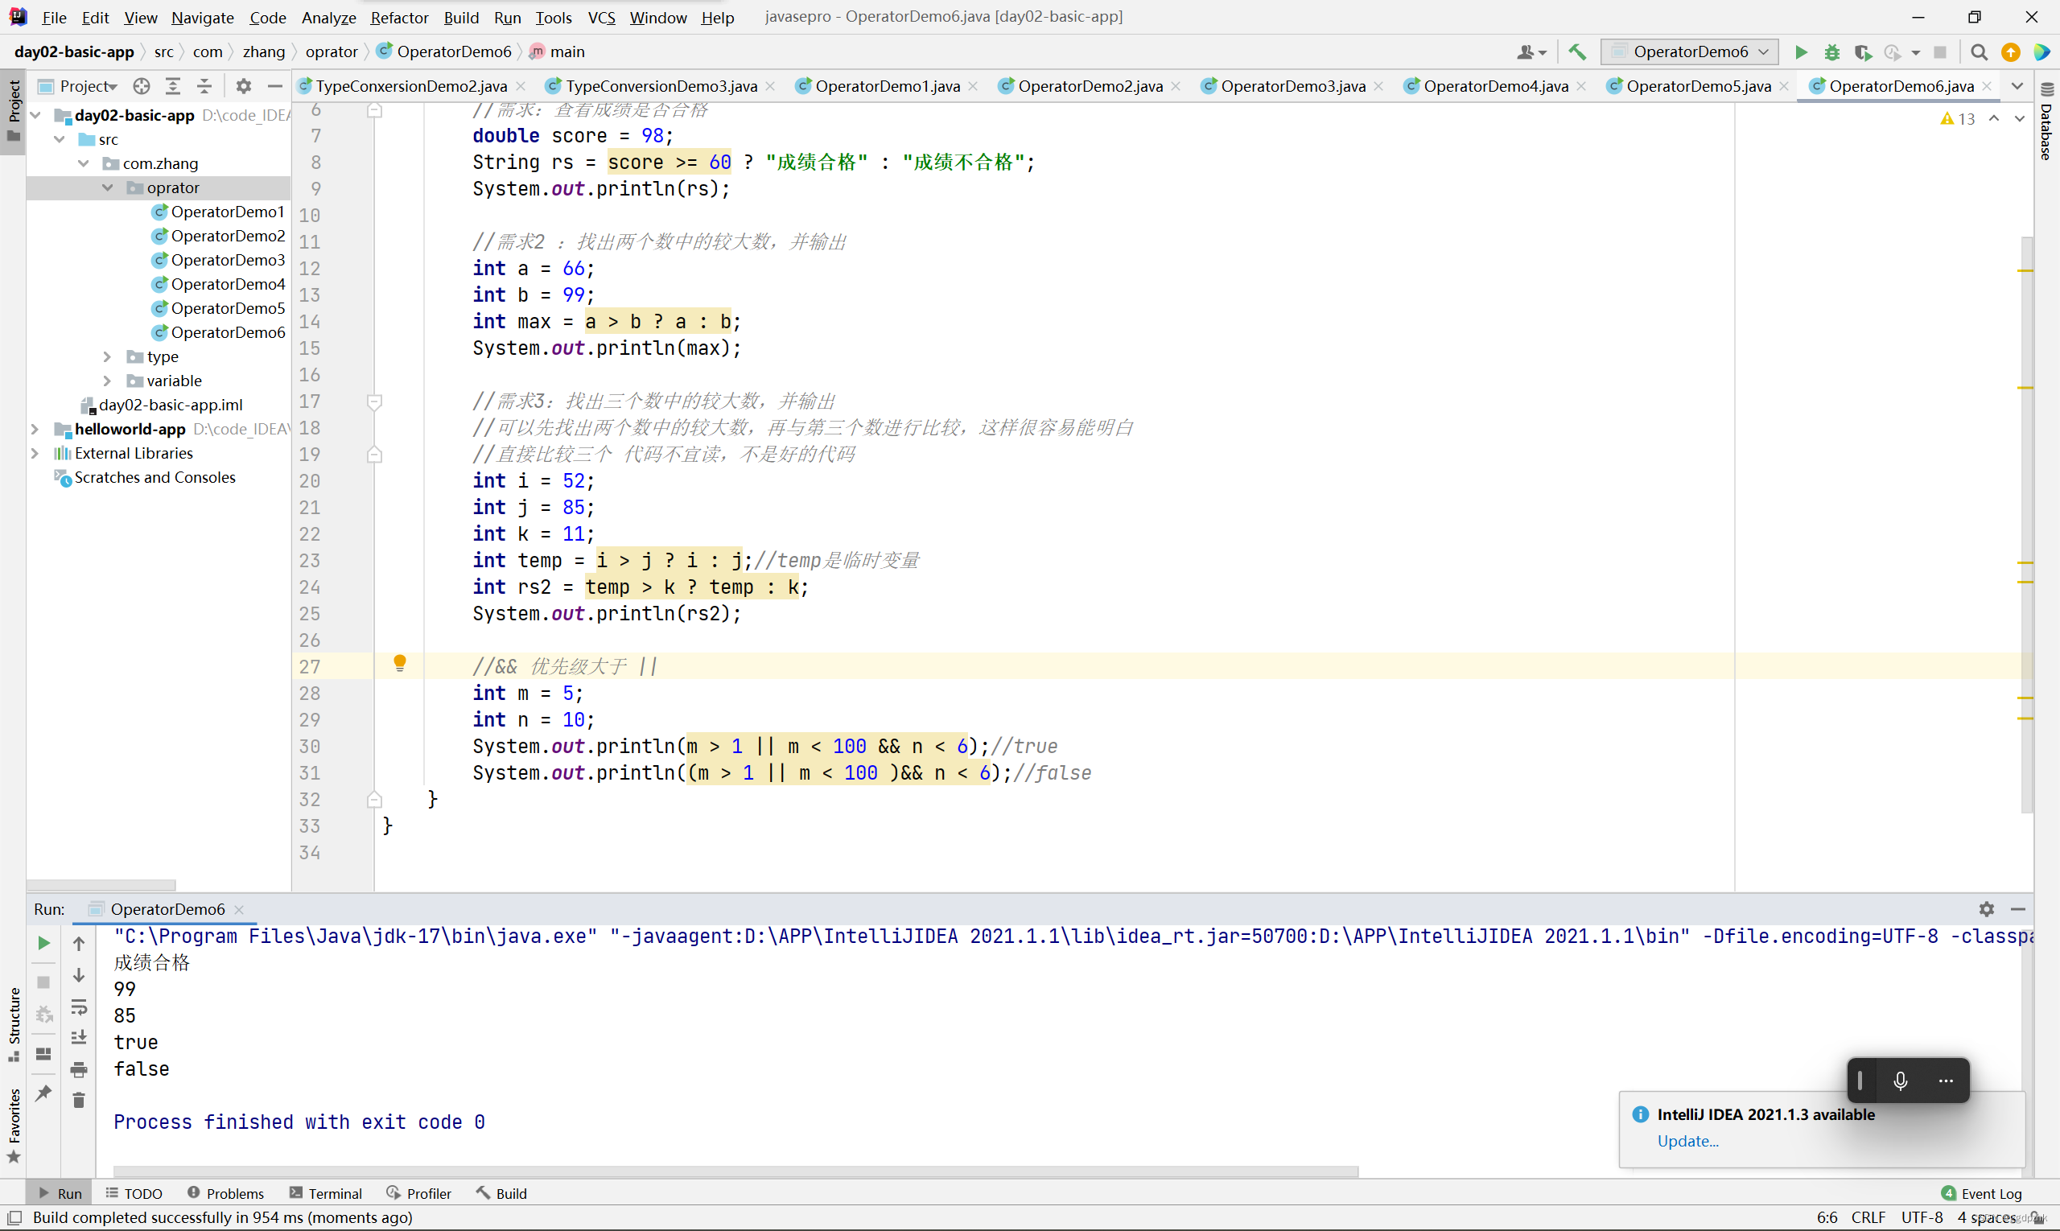
Task: Switch to OperatorDemo3.java tab
Action: (x=1291, y=85)
